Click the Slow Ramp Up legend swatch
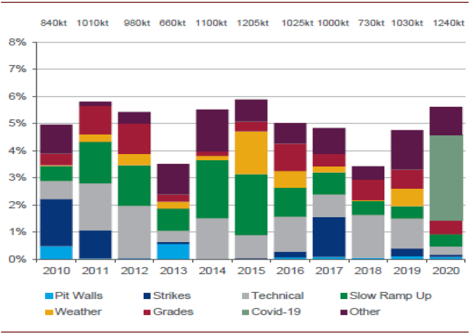 point(344,296)
